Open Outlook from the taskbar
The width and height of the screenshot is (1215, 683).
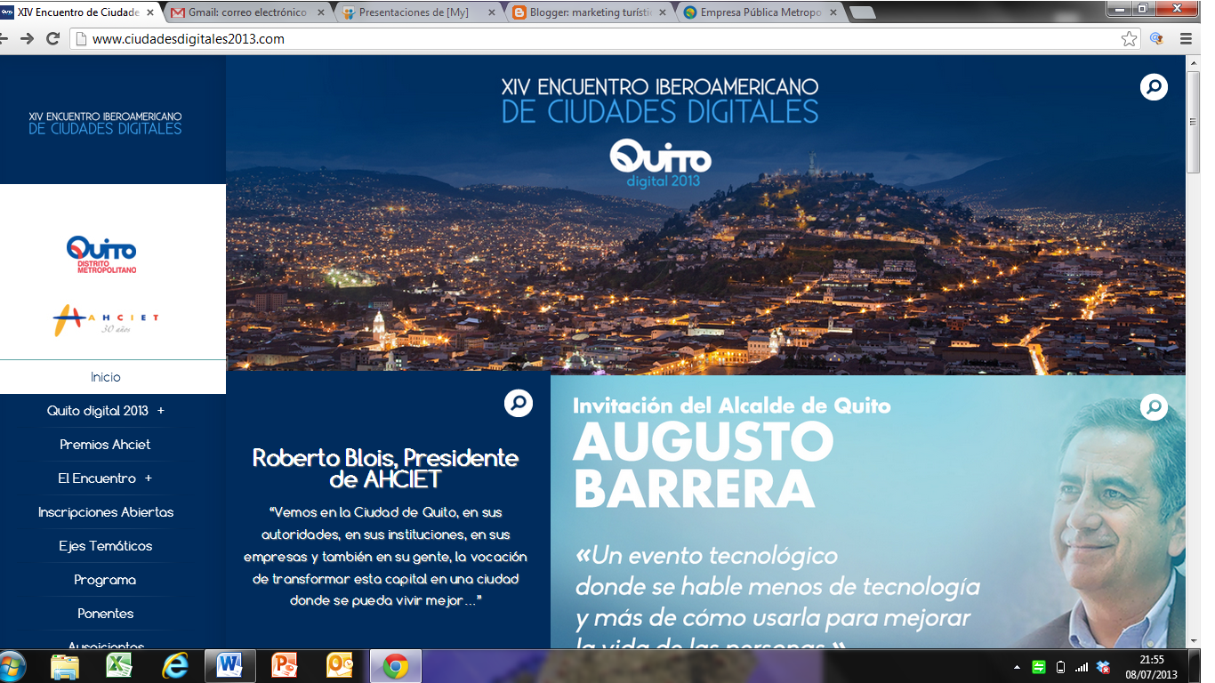341,666
